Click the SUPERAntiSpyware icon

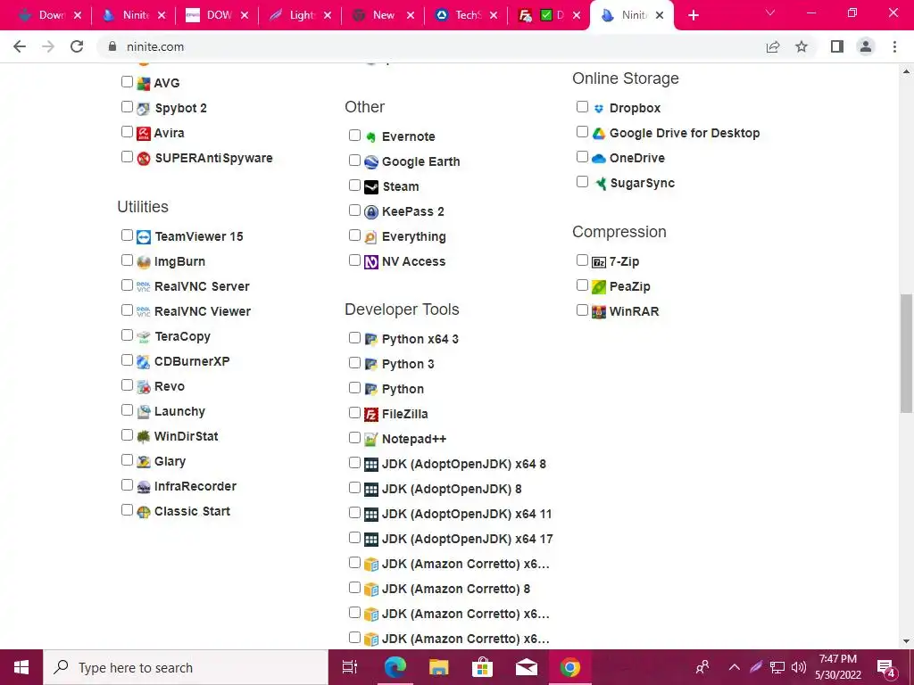pyautogui.click(x=144, y=159)
